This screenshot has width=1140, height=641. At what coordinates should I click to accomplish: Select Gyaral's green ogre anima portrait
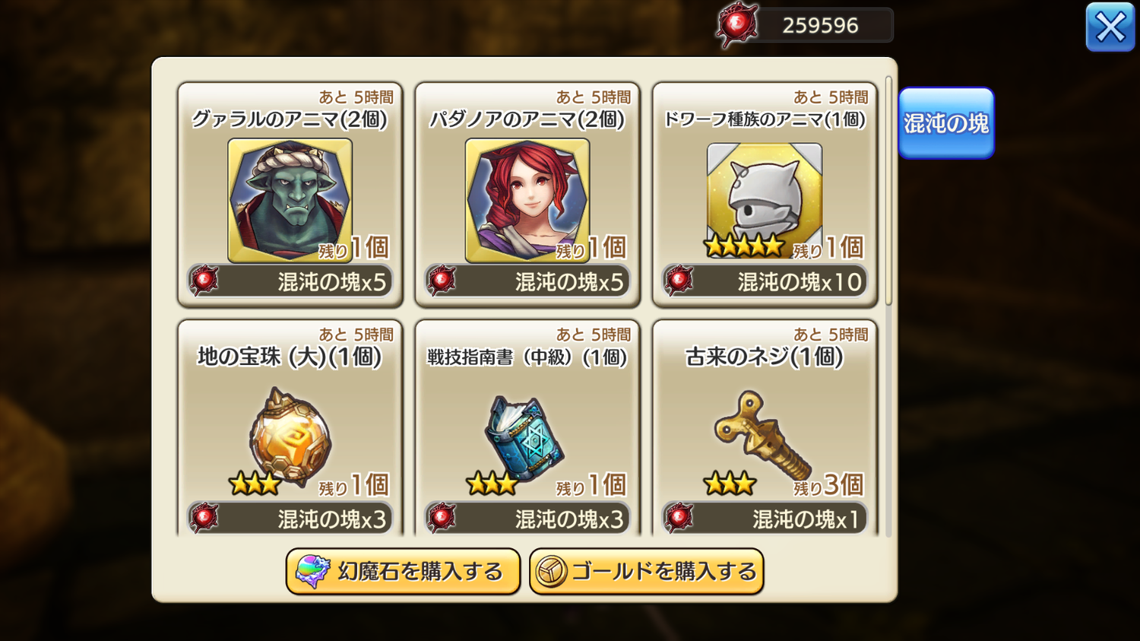pos(290,201)
